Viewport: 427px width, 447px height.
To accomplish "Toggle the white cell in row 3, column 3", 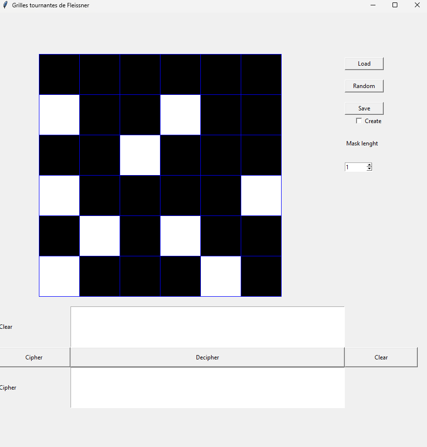I will tap(140, 155).
